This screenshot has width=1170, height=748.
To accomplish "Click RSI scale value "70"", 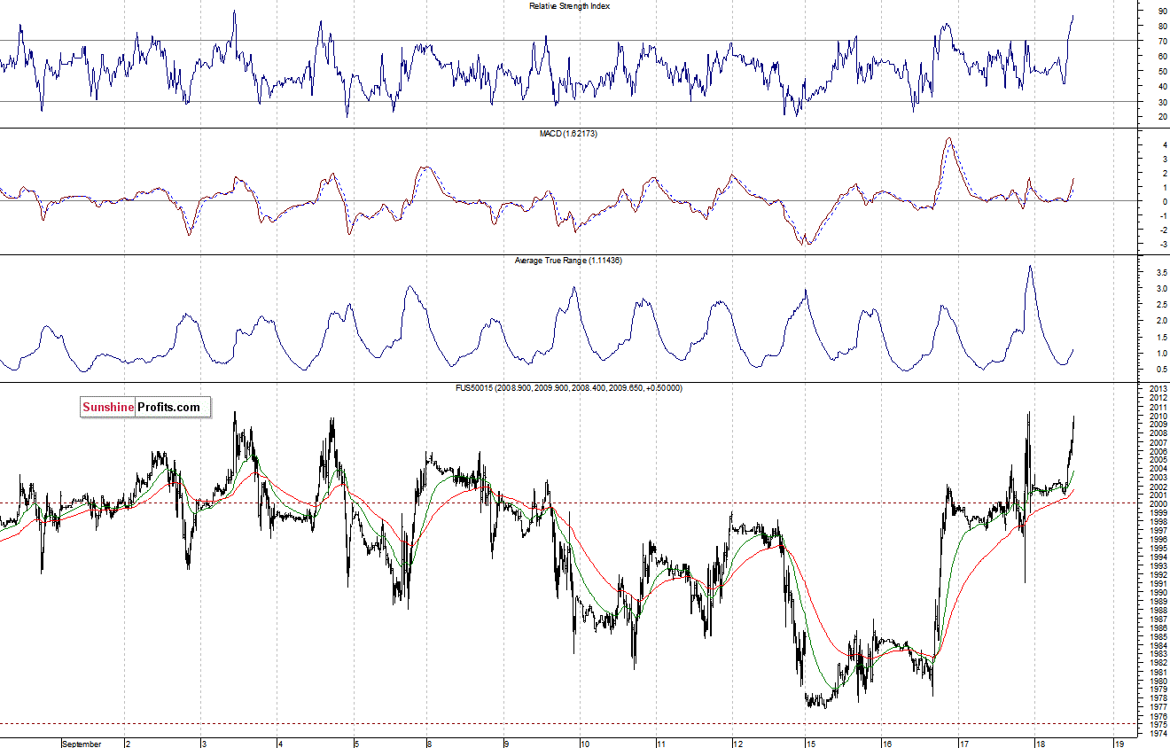I will (1161, 42).
